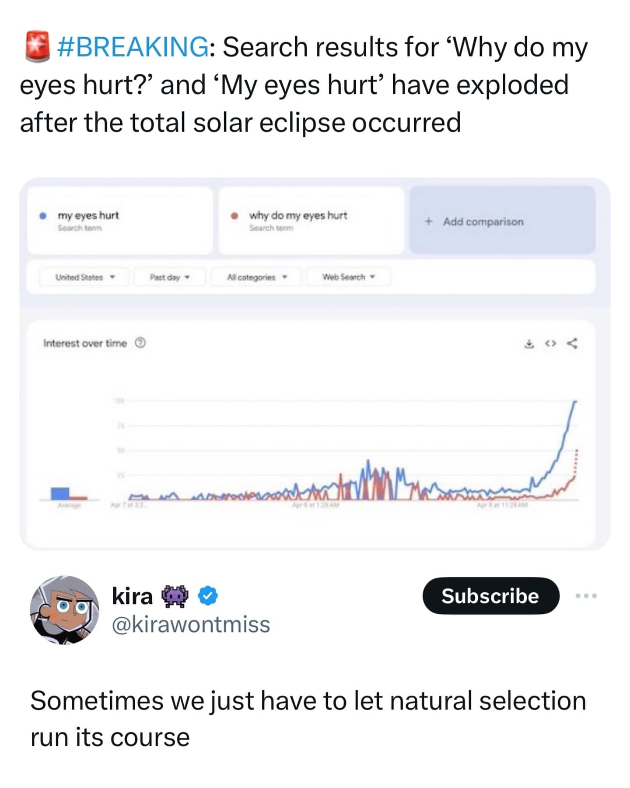Expand the Past day time range dropdown

169,277
